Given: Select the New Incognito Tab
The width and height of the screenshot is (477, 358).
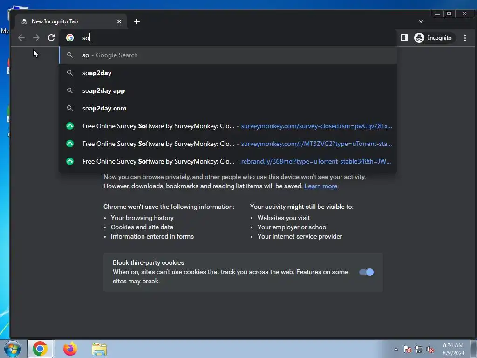Looking at the screenshot, I should (x=71, y=21).
